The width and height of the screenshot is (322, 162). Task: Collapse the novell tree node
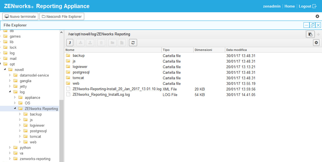(5, 70)
